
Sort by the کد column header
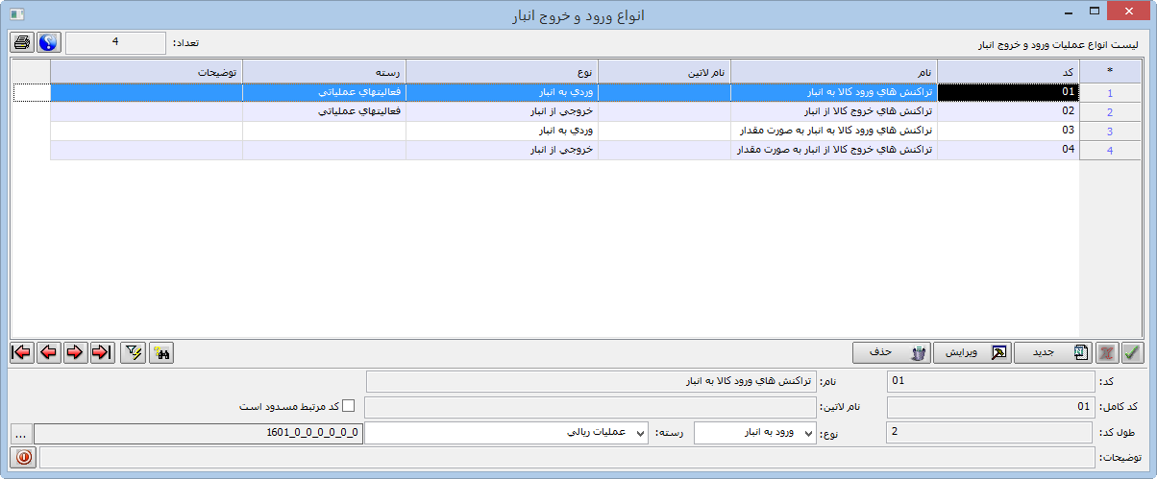[1008, 71]
